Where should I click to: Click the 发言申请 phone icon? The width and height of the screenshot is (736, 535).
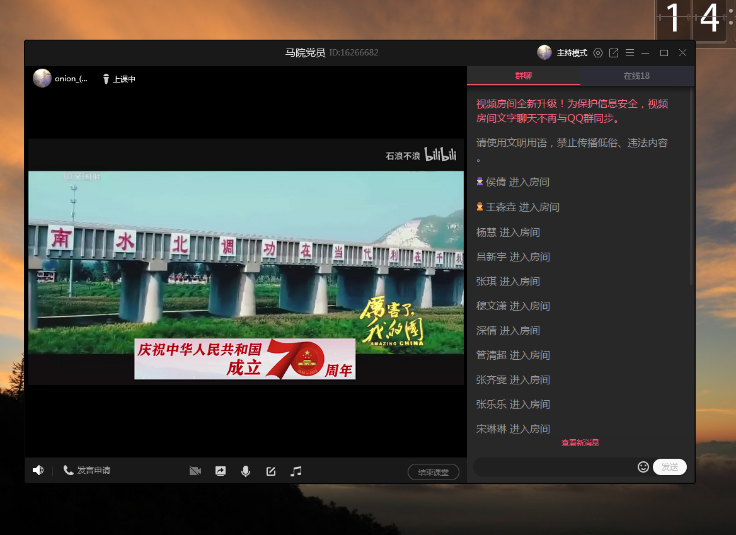coord(69,470)
